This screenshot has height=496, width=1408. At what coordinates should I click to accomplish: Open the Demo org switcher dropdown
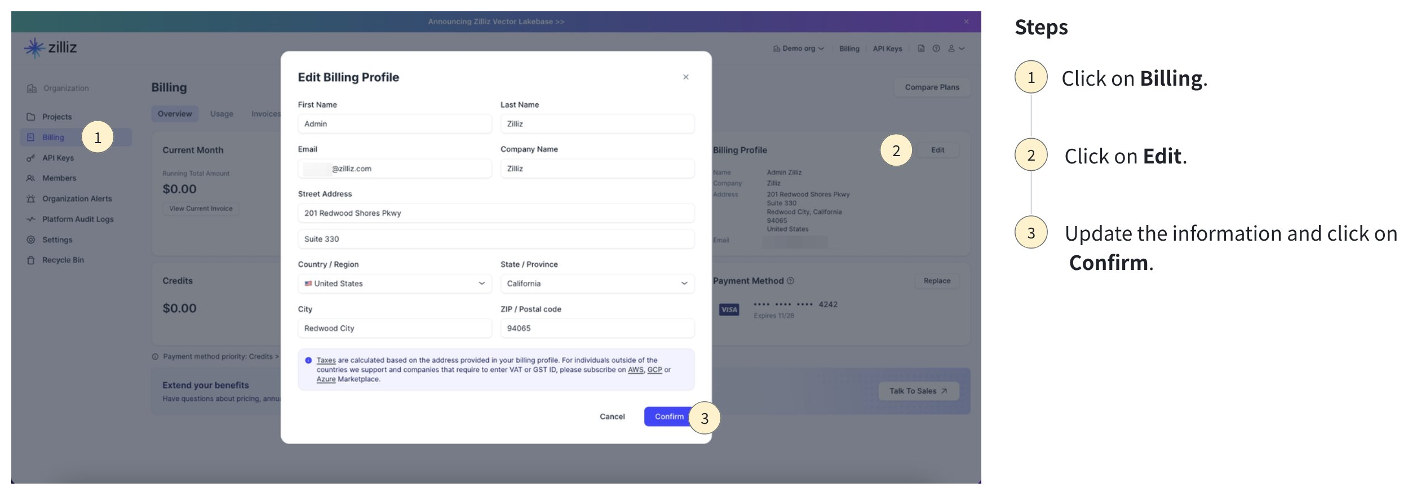pos(798,48)
